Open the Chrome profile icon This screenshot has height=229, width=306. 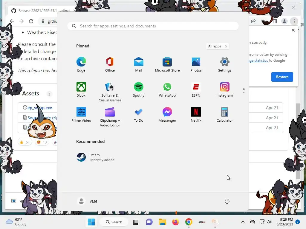[x=284, y=21]
